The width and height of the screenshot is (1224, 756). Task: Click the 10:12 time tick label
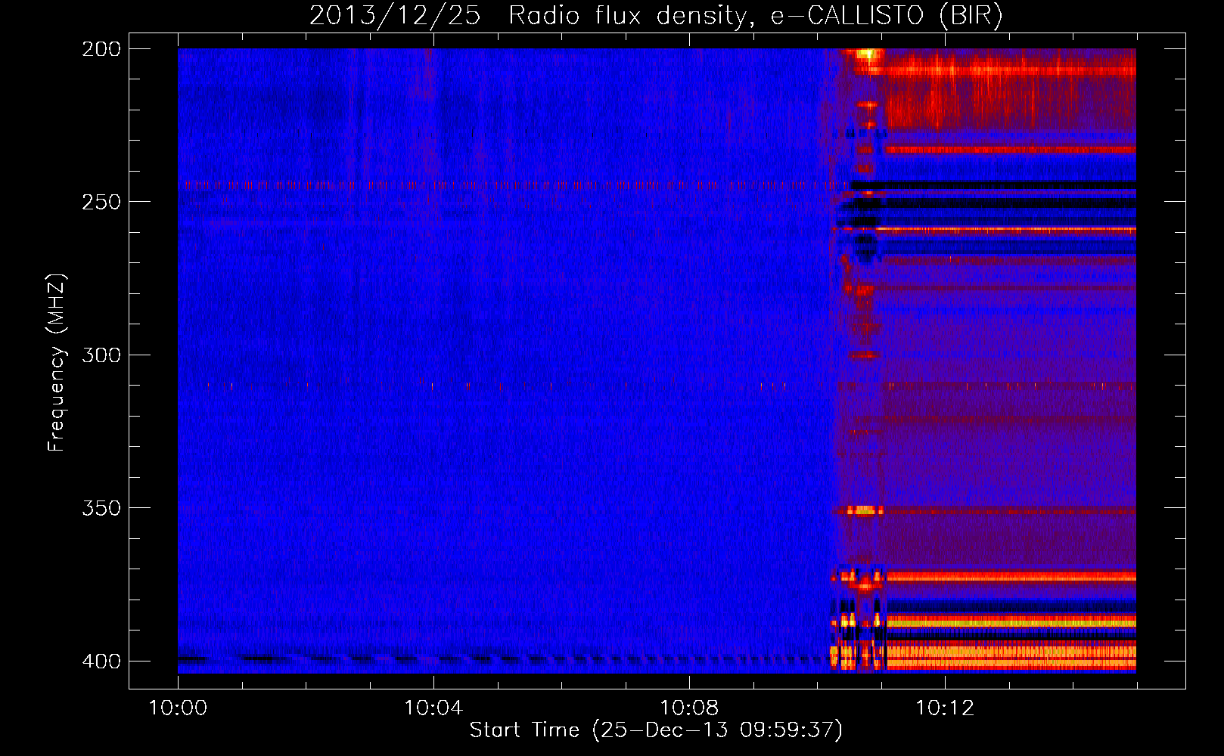(945, 708)
